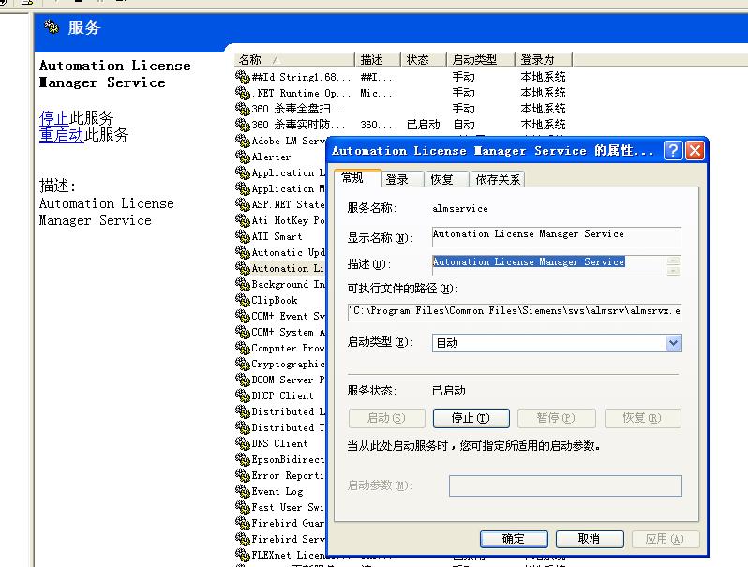Confirm dialog with 确定 button
Viewport: 748px width, 567px height.
pyautogui.click(x=514, y=539)
